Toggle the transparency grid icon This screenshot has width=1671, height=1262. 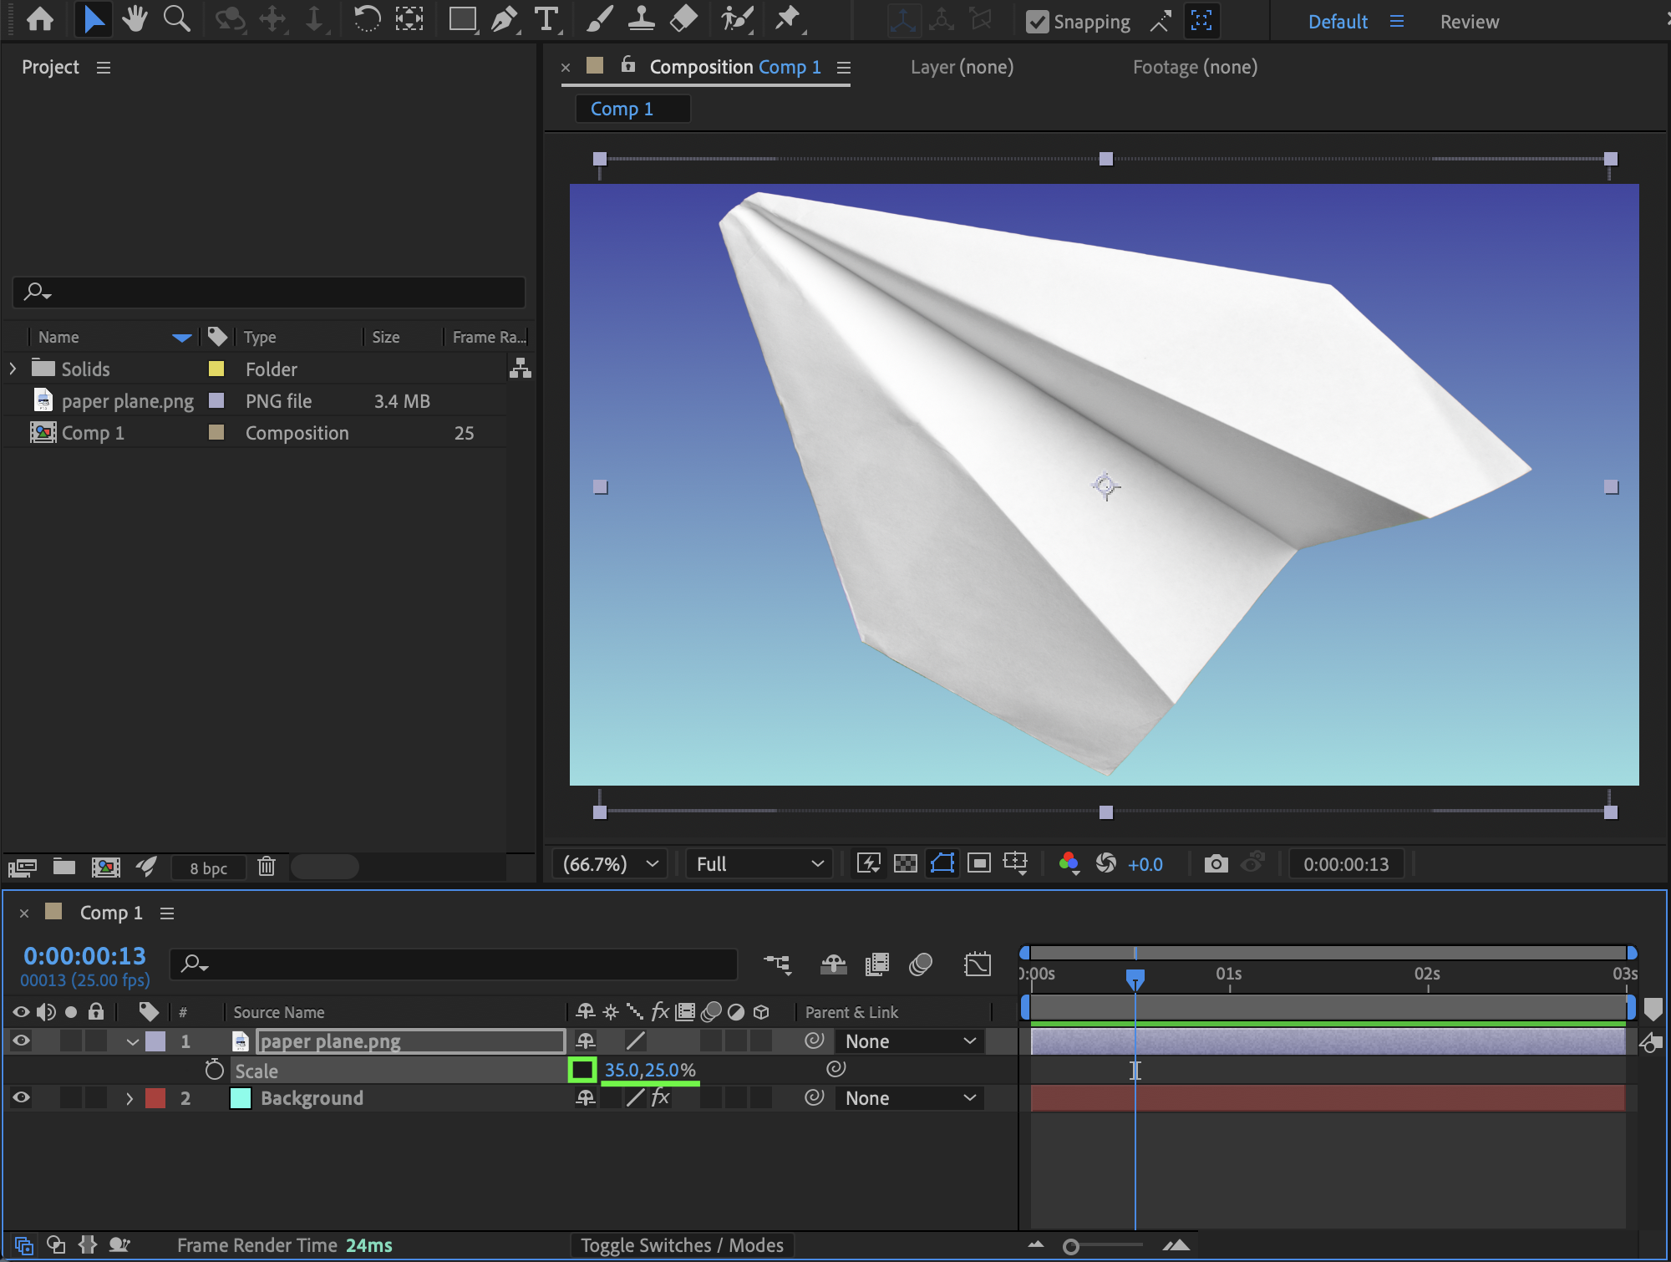tap(906, 863)
